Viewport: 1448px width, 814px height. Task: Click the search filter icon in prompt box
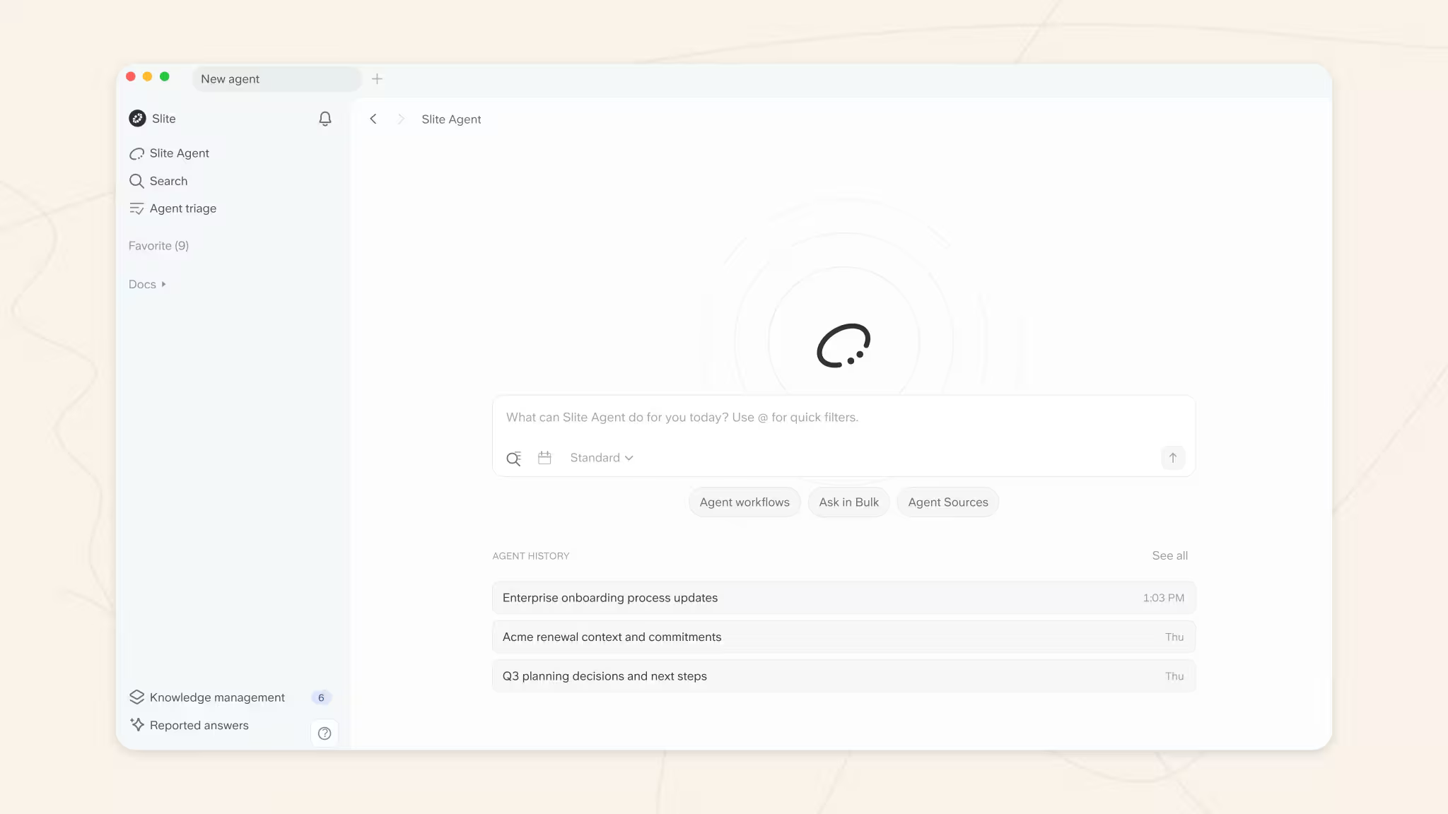point(514,458)
